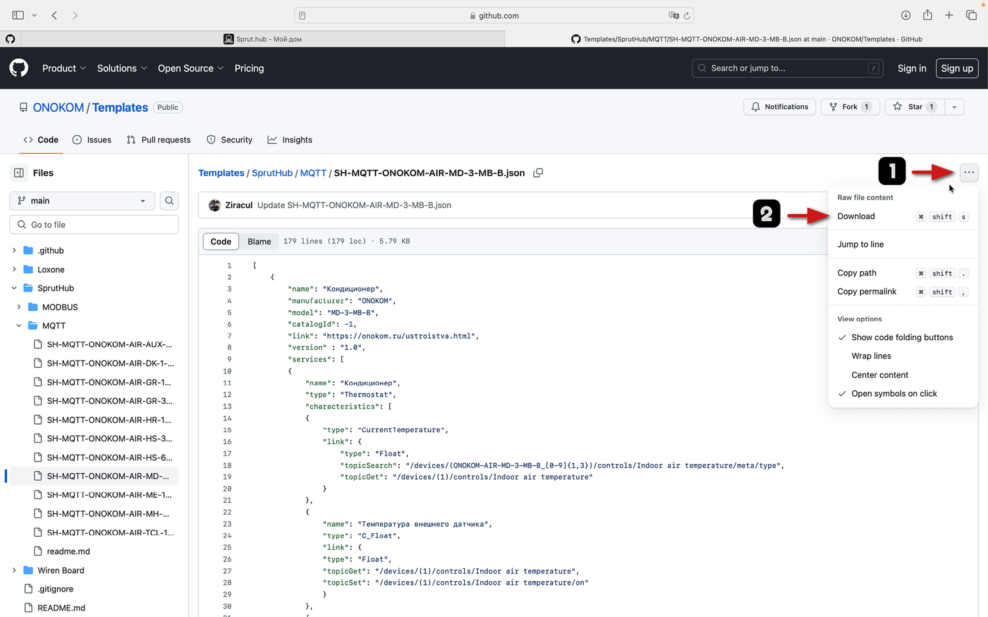The height and width of the screenshot is (617, 988).
Task: Expand the Loxone folder in tree
Action: click(x=14, y=270)
